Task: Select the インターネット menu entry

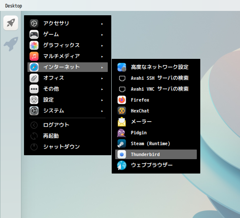Action: pyautogui.click(x=68, y=67)
